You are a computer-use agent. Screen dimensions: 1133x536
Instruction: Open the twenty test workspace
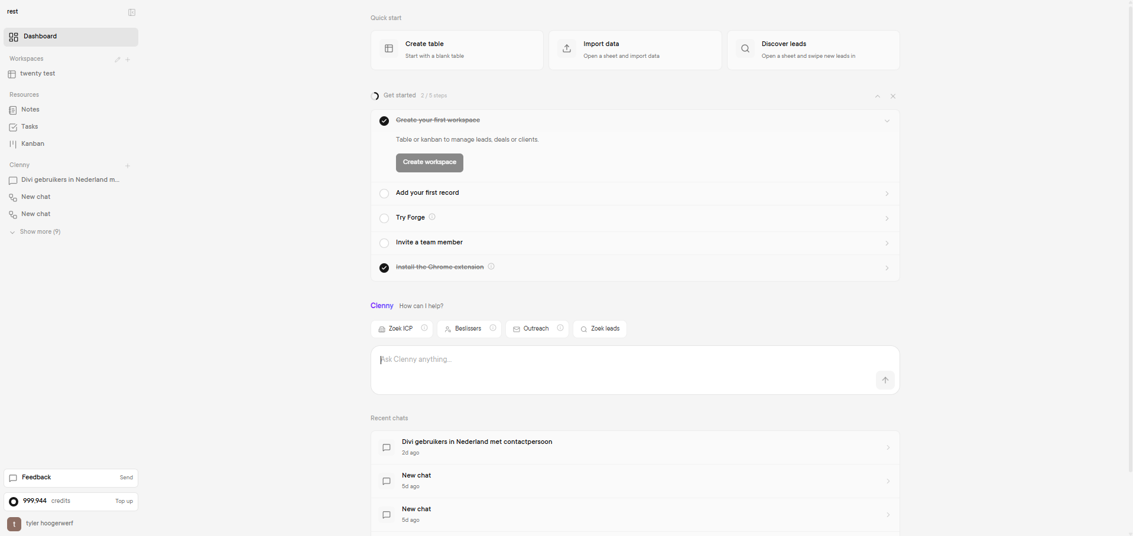[x=71, y=74]
